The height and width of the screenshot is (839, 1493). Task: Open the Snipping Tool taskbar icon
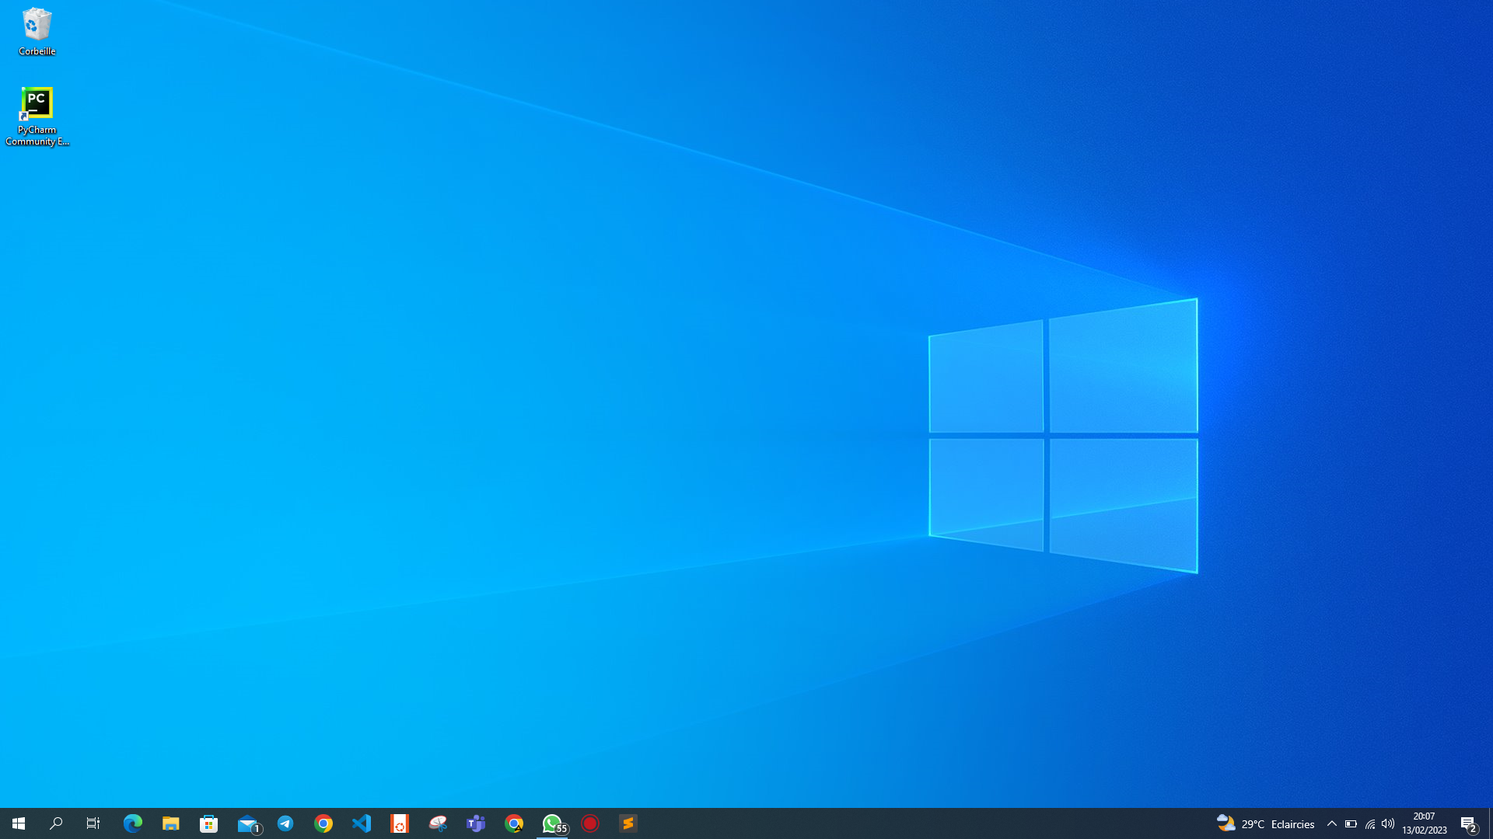438,823
